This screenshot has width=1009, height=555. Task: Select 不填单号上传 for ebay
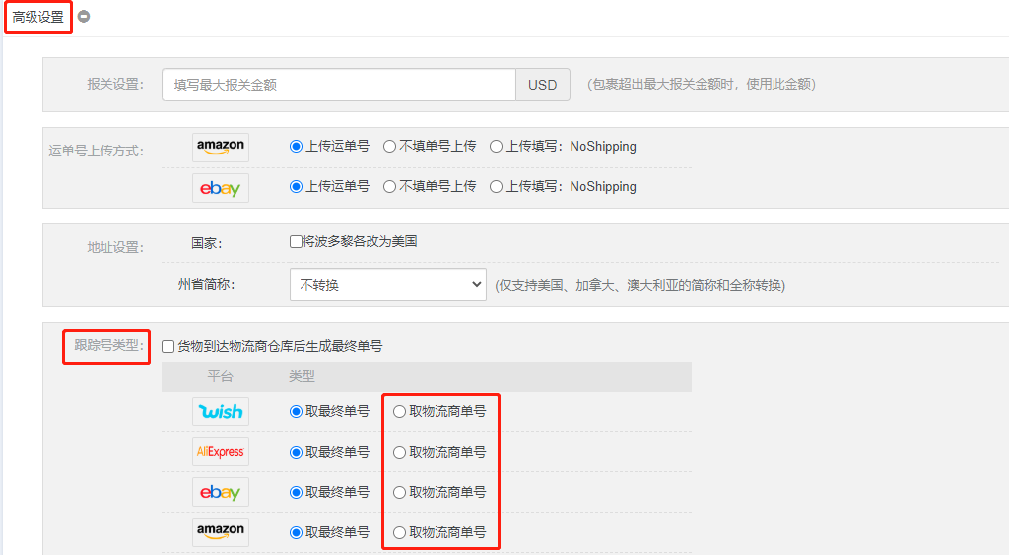[389, 187]
